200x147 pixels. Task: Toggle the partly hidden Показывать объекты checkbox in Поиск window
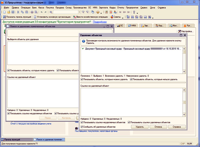click(58, 70)
